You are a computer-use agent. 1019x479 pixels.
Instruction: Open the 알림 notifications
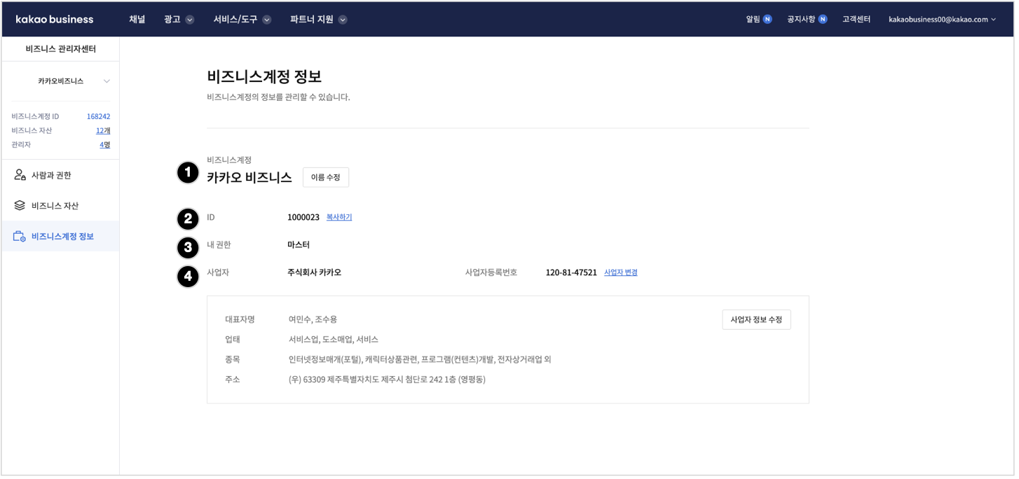point(759,20)
